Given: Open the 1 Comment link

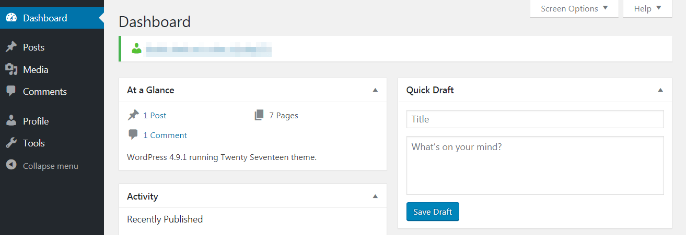Looking at the screenshot, I should 165,135.
